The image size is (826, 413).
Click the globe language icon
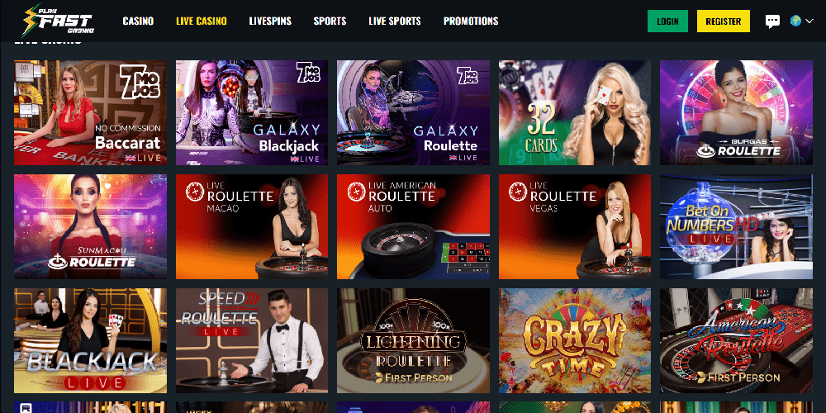[x=795, y=21]
